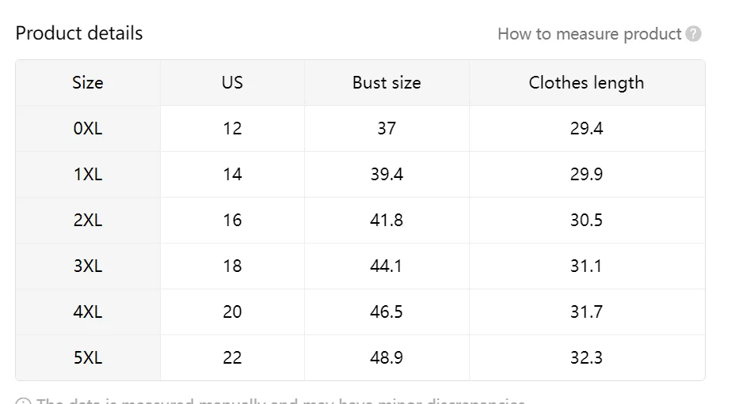739x404 pixels.
Task: Select the 2XL size row
Action: (87, 221)
